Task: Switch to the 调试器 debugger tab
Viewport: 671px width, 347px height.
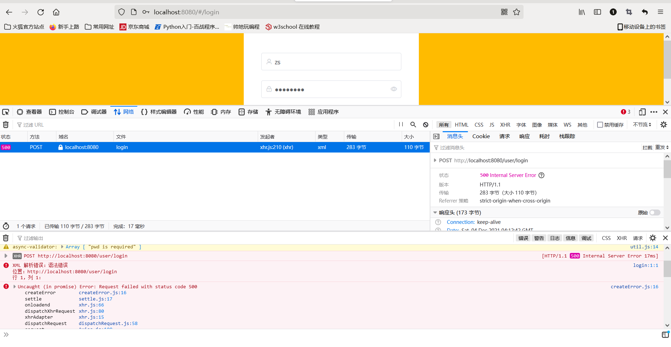Action: (x=94, y=112)
